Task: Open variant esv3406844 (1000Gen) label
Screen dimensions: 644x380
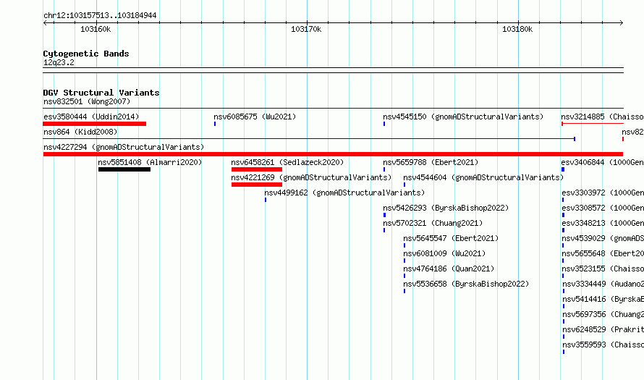Action: (x=602, y=162)
